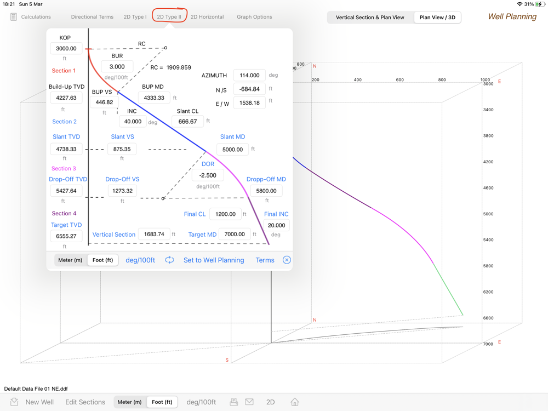
Task: Edit DOR field -2.500
Action: tap(208, 175)
